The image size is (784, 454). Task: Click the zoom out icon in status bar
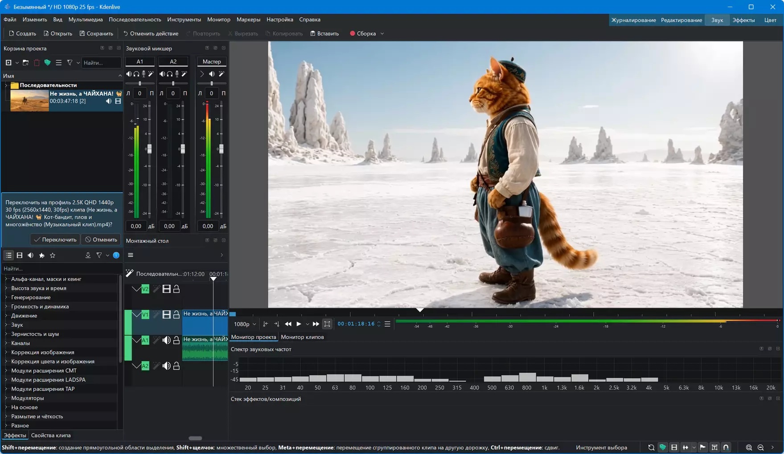760,447
